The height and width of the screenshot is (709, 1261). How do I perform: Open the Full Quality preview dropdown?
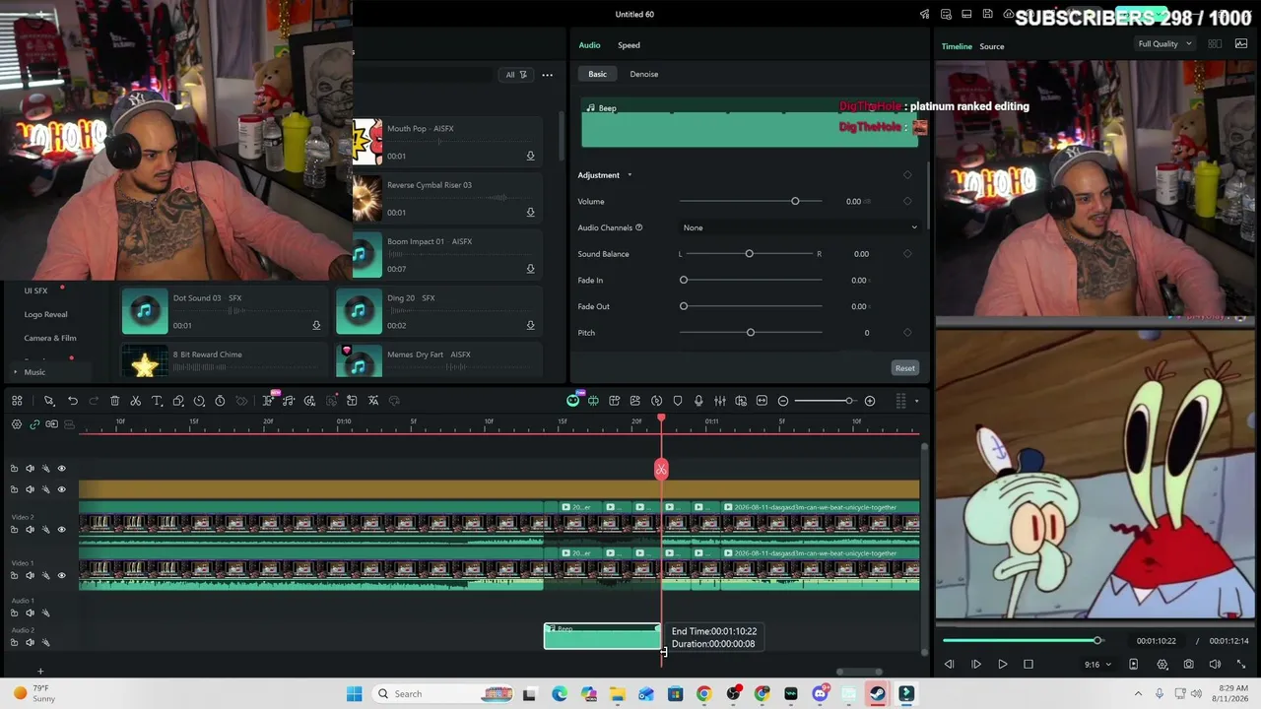pos(1164,44)
